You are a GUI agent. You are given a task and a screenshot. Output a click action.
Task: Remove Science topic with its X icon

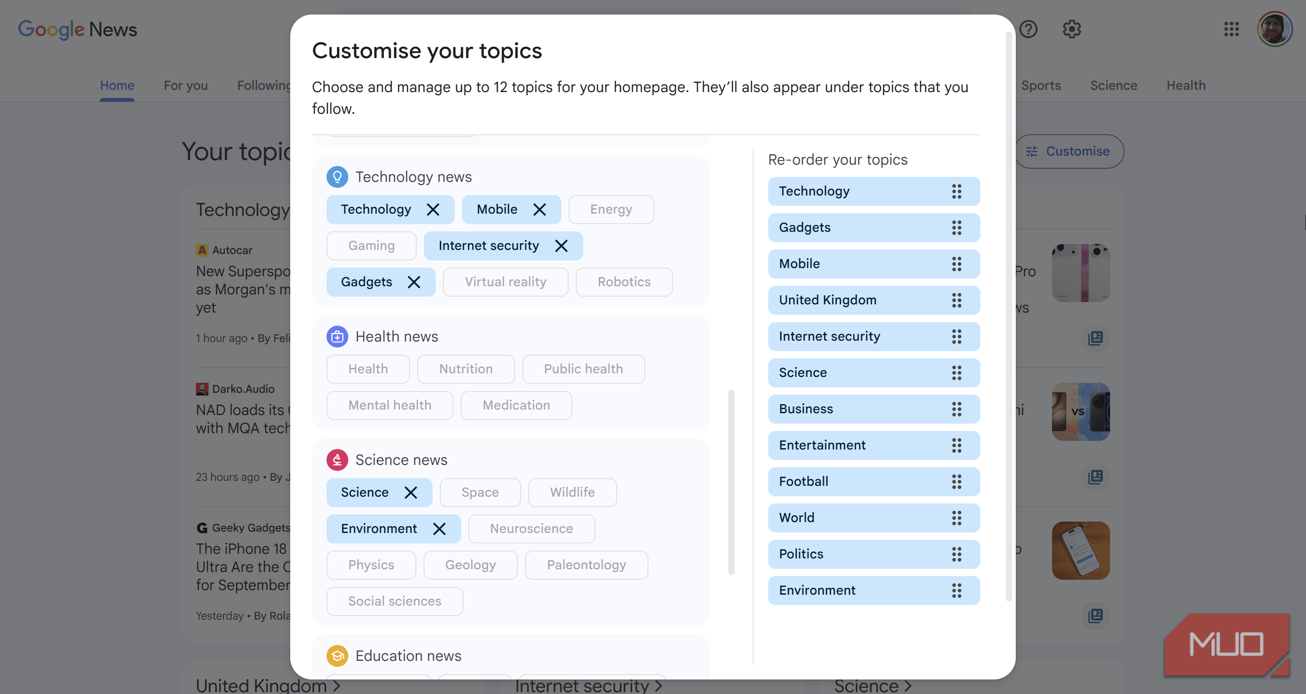pyautogui.click(x=411, y=493)
